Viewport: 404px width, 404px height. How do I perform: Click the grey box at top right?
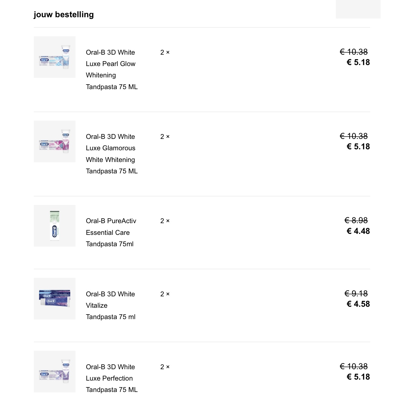(358, 9)
